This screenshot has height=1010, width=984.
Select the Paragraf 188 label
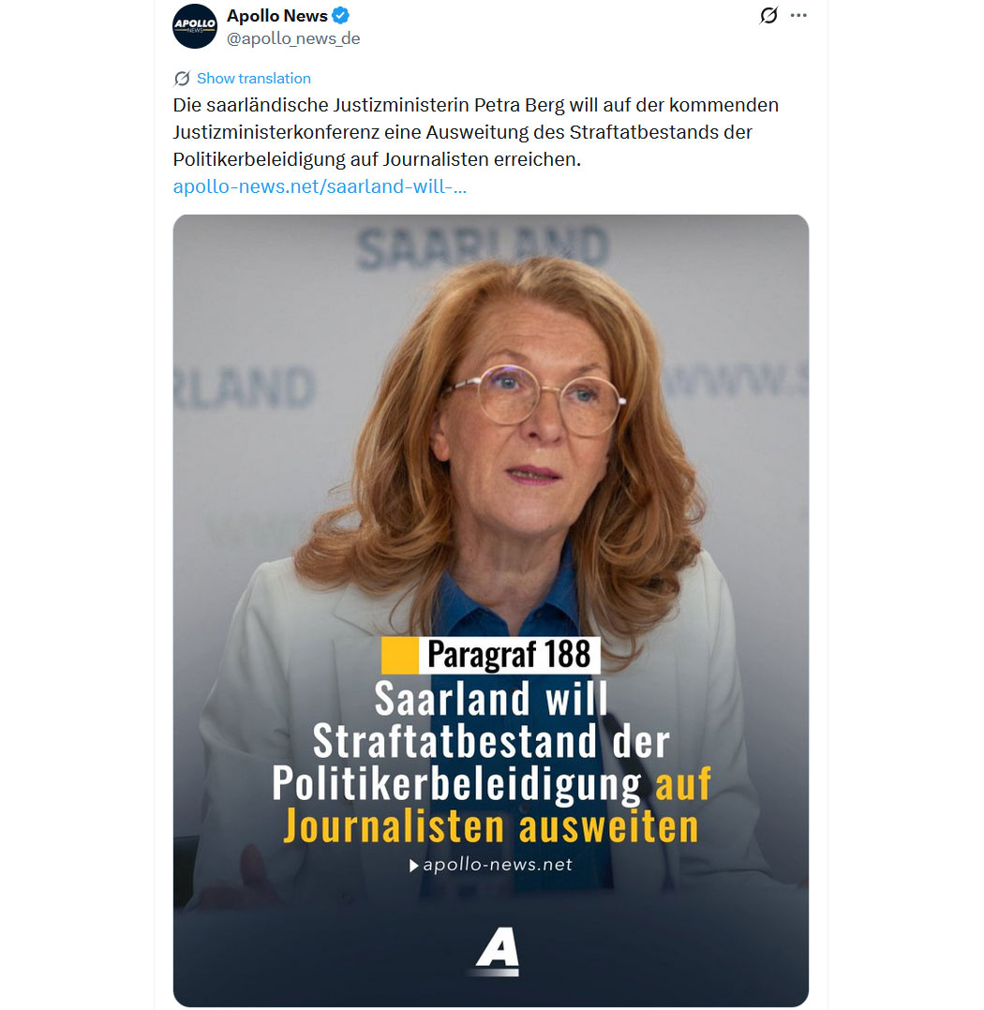[x=509, y=655]
